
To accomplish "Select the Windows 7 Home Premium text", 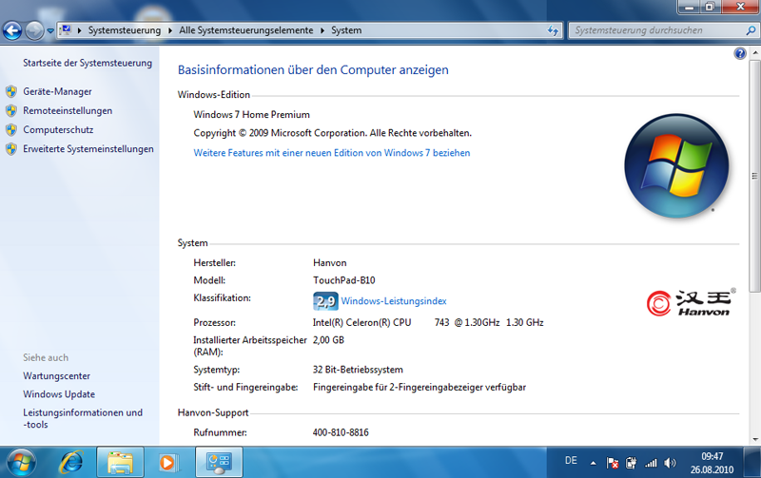I will point(251,115).
